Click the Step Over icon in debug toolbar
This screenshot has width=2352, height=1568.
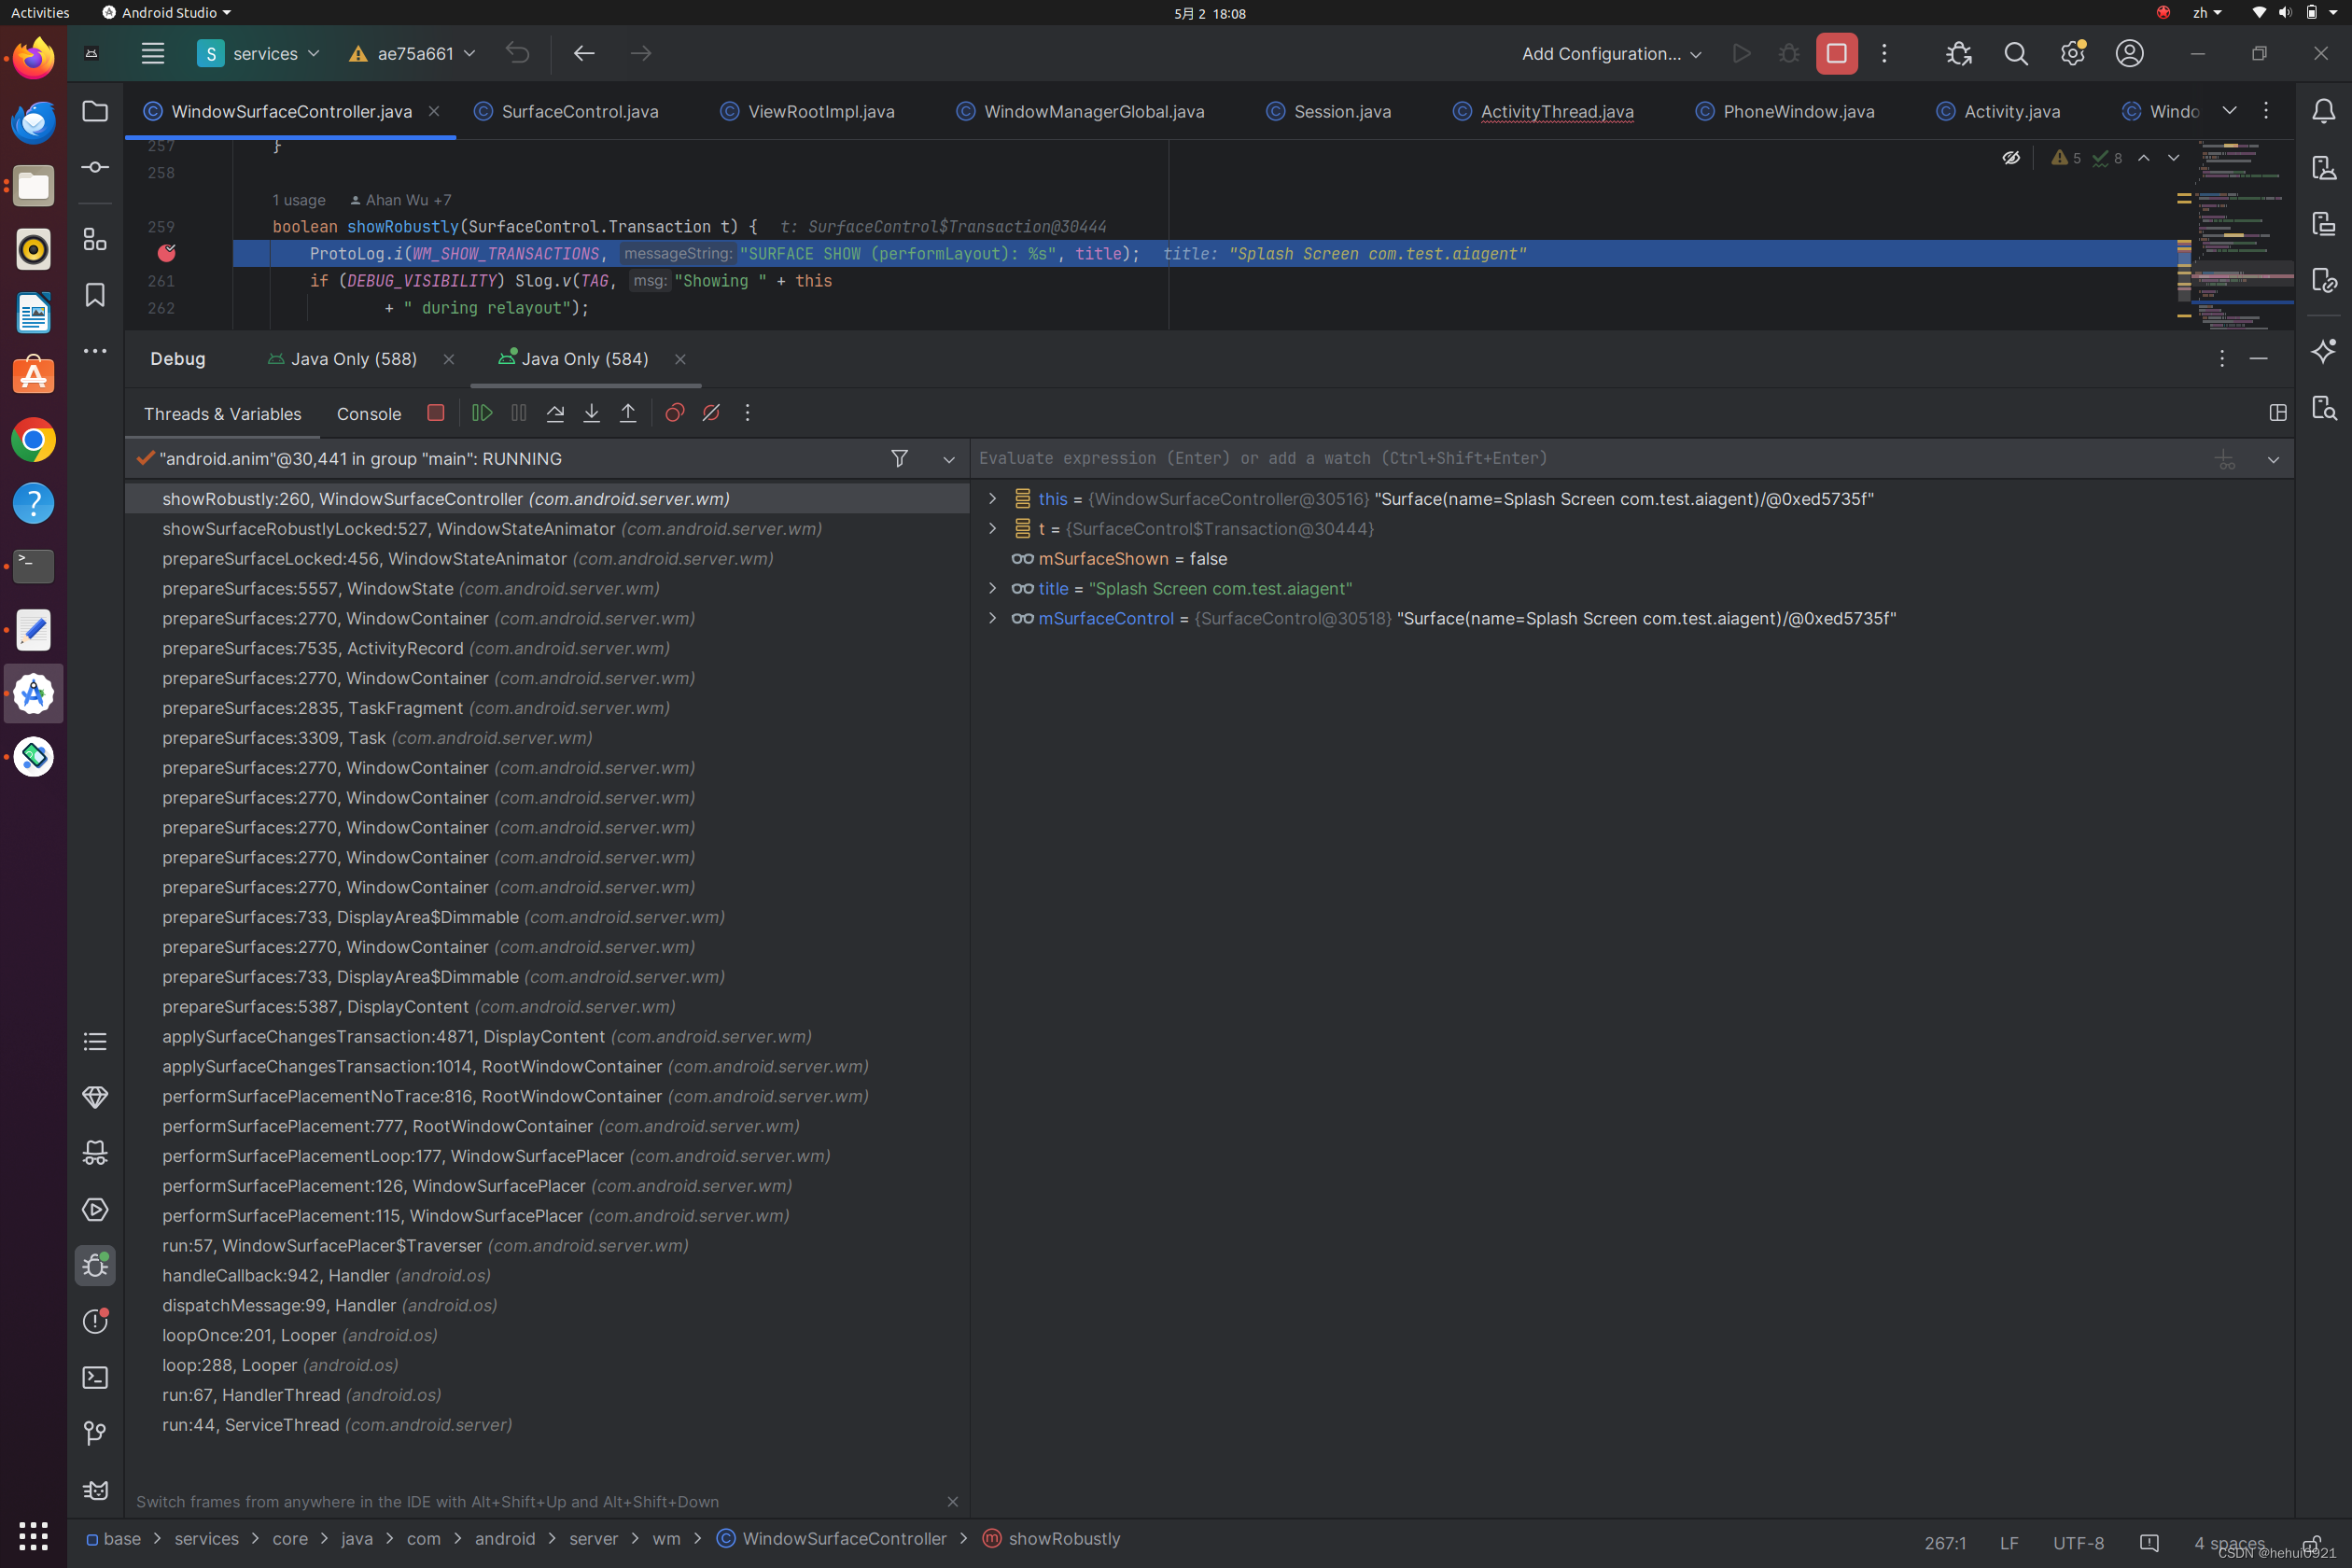tap(554, 413)
